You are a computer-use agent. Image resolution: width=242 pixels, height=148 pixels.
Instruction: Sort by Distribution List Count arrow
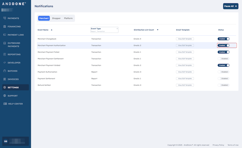(x=157, y=30)
